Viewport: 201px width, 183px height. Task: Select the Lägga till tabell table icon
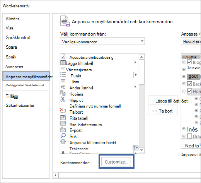click(63, 63)
